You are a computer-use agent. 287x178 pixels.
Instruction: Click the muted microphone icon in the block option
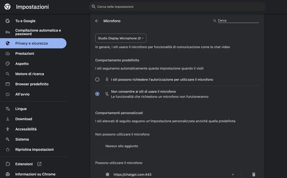point(107,94)
